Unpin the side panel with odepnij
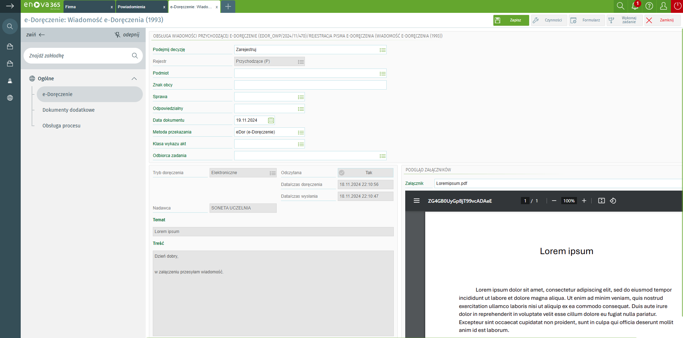Image resolution: width=683 pixels, height=338 pixels. tap(127, 35)
